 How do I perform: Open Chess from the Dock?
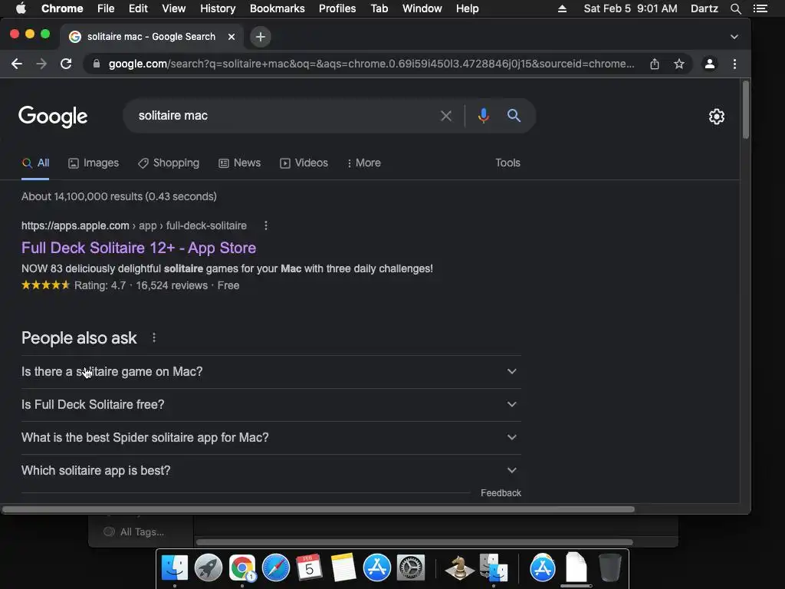460,568
